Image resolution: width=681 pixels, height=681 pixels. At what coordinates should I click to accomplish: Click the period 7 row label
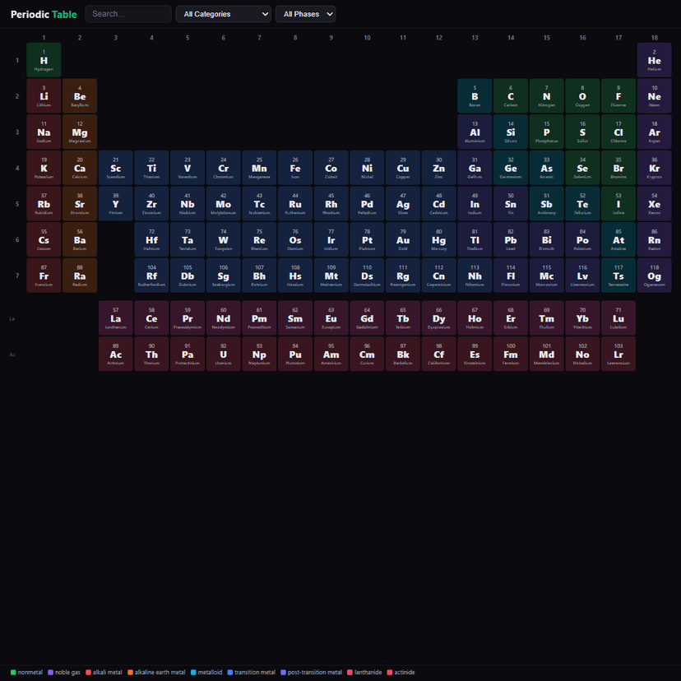pos(17,276)
